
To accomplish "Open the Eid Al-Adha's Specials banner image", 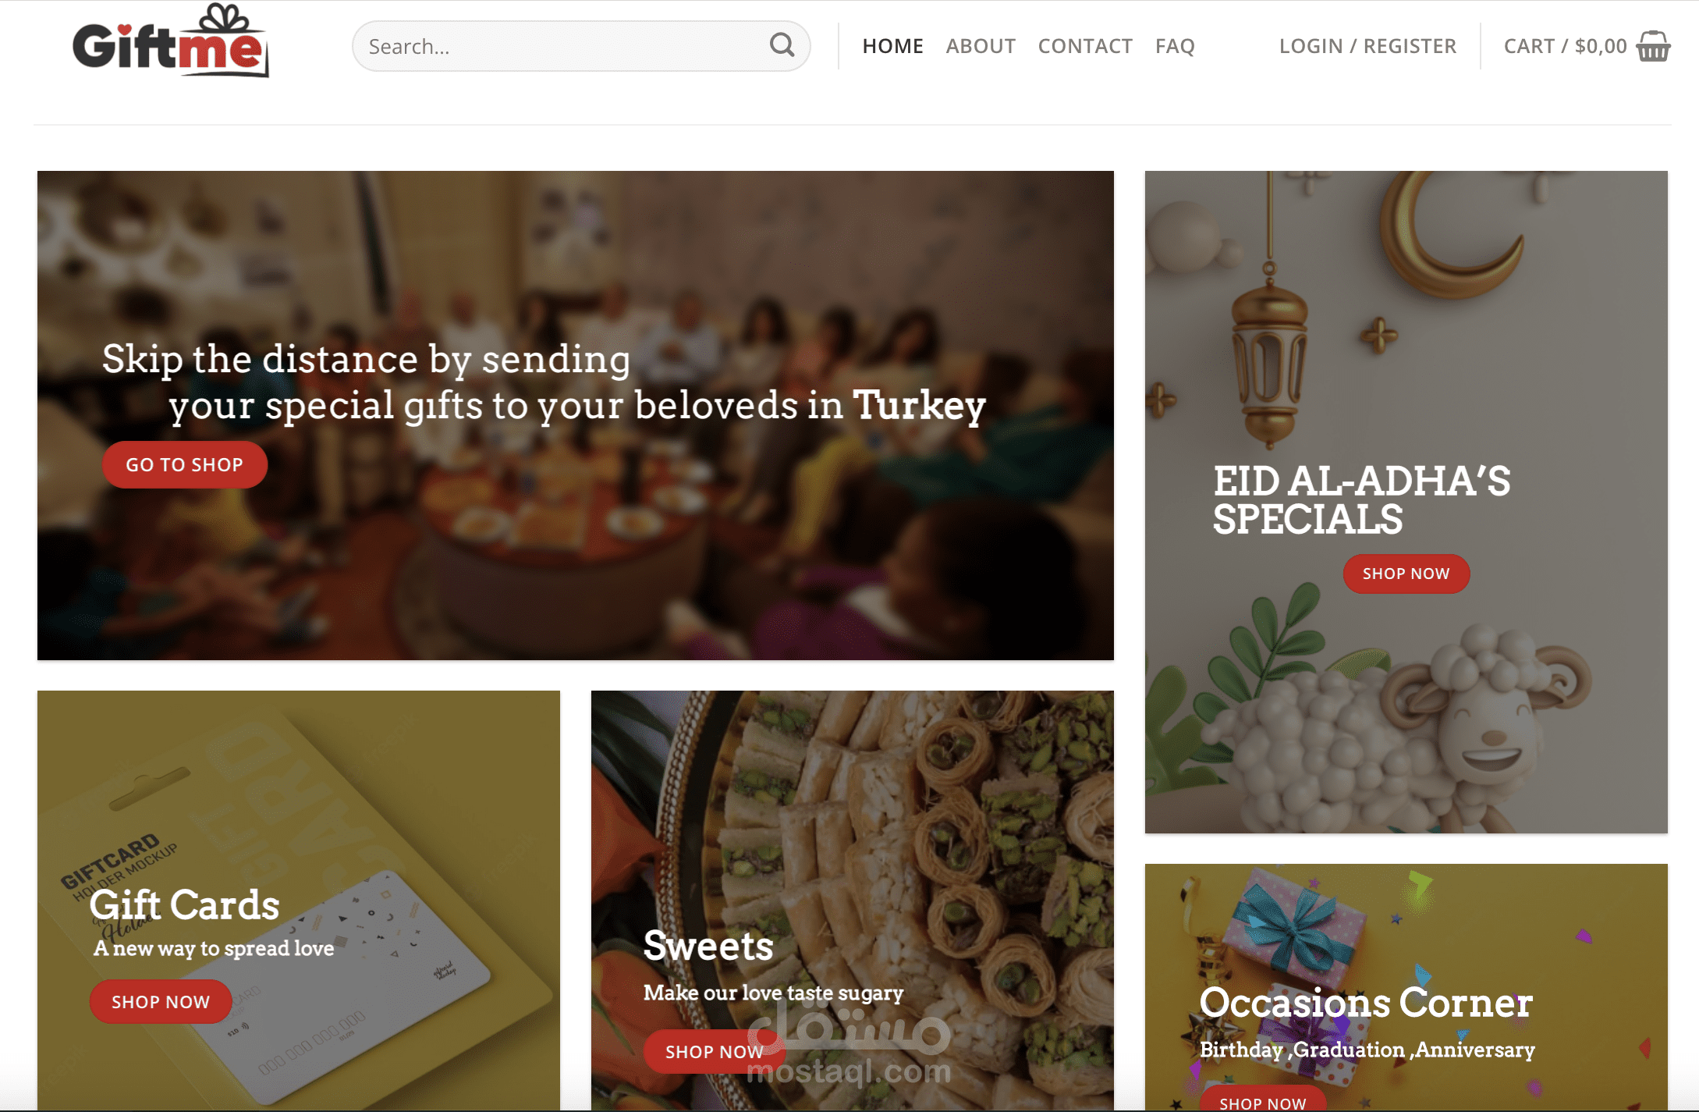I will pyautogui.click(x=1406, y=502).
